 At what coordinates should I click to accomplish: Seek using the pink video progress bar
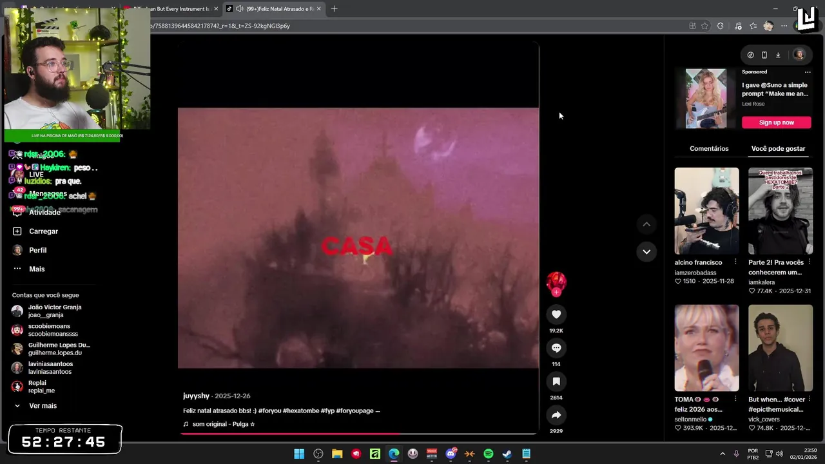pos(358,434)
